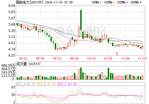Select the tallest green volume bar
The height and width of the screenshot is (104, 149).
point(81,74)
